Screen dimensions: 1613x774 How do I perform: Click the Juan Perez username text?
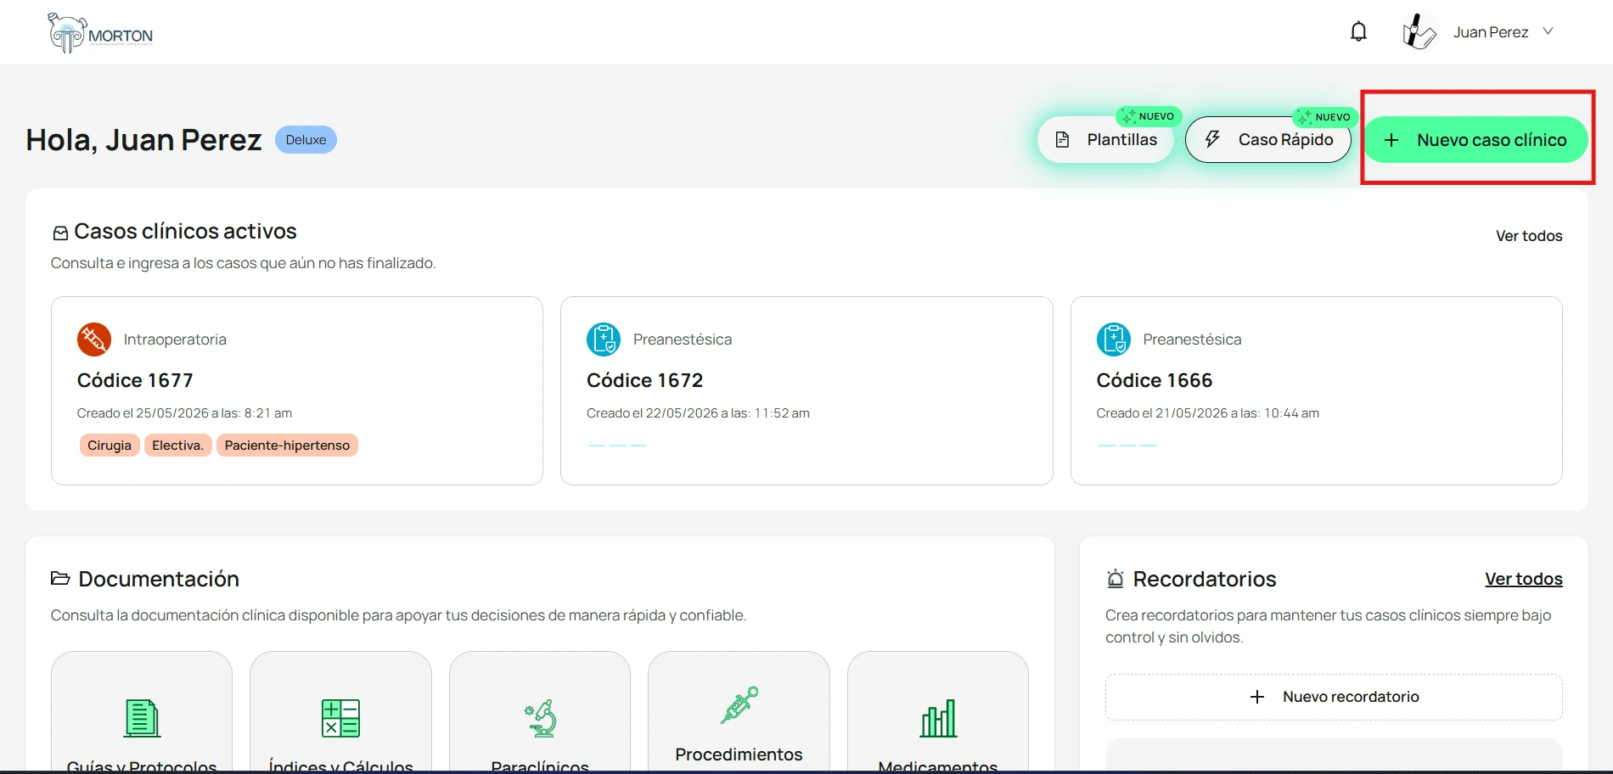click(x=1491, y=32)
